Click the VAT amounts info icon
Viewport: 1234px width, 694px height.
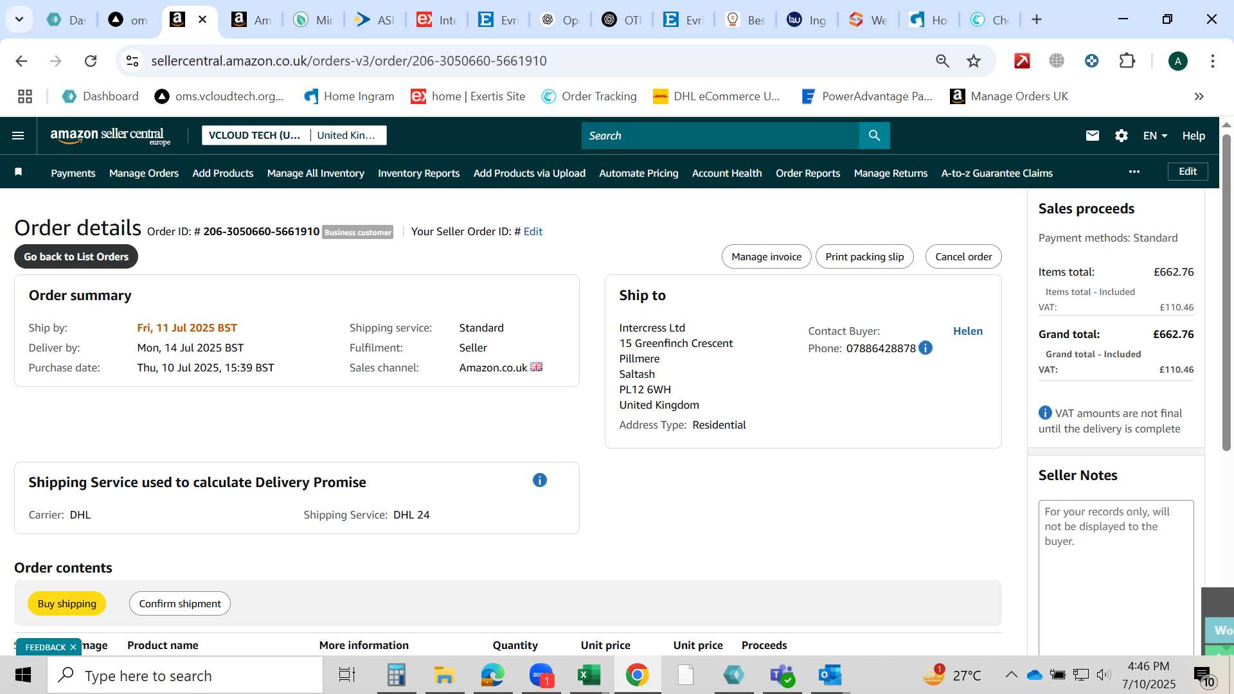coord(1045,413)
